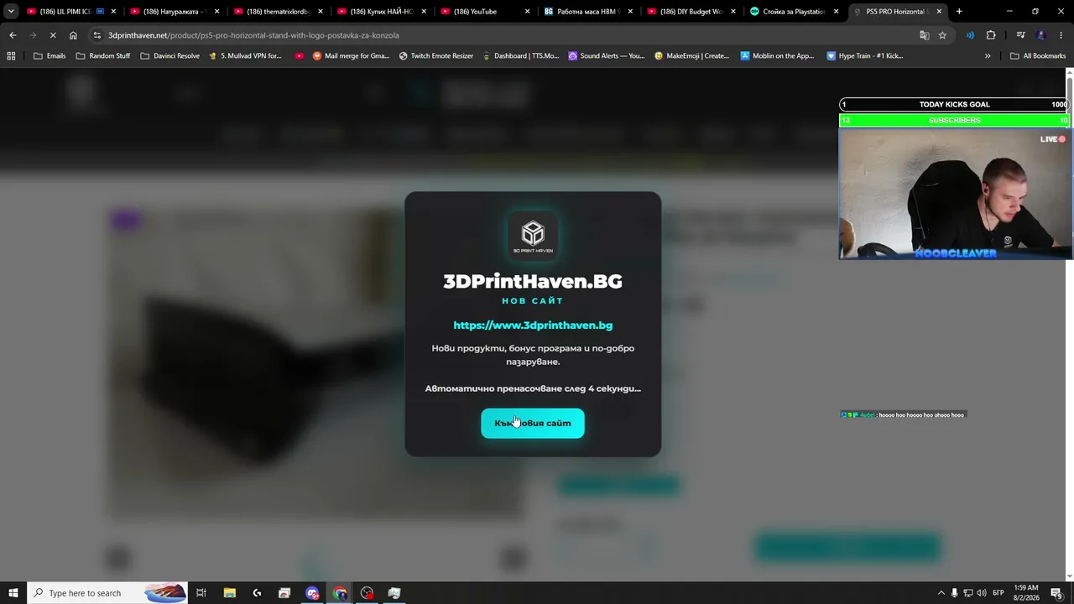Stop loading the page

pos(52,35)
